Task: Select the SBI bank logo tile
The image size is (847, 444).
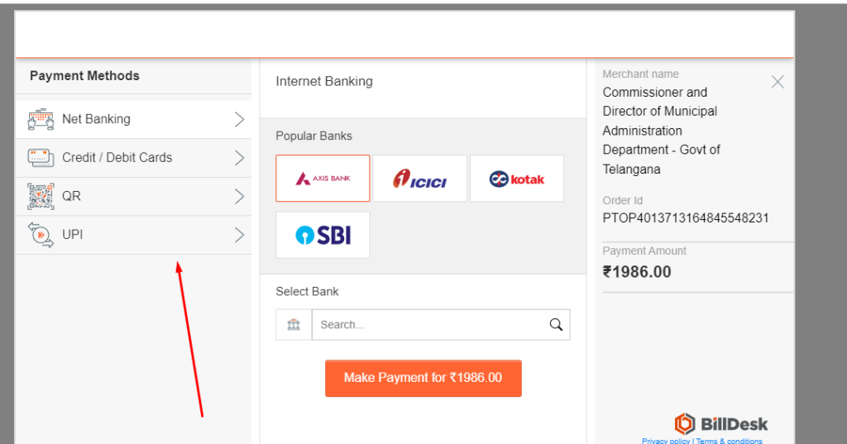Action: click(x=323, y=235)
